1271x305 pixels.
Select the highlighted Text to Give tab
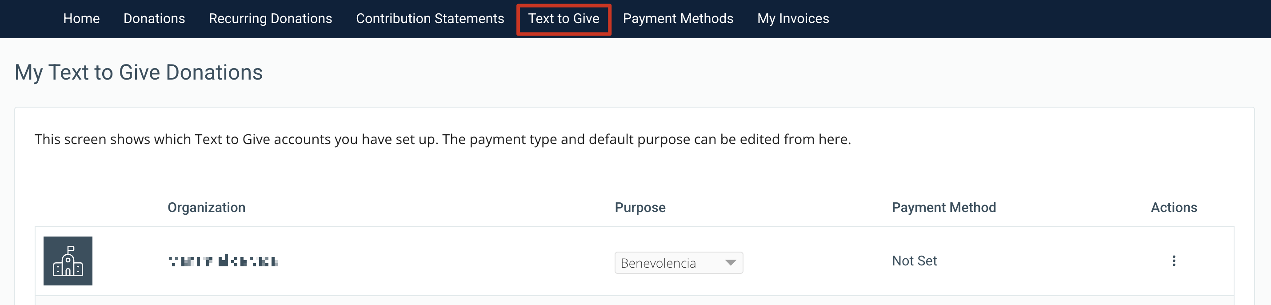564,19
